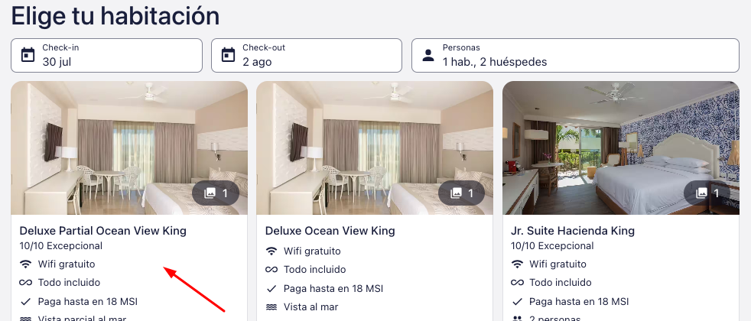Select the Jr. Suite Hacienda King title
Screen dimensions: 751x321
point(573,231)
